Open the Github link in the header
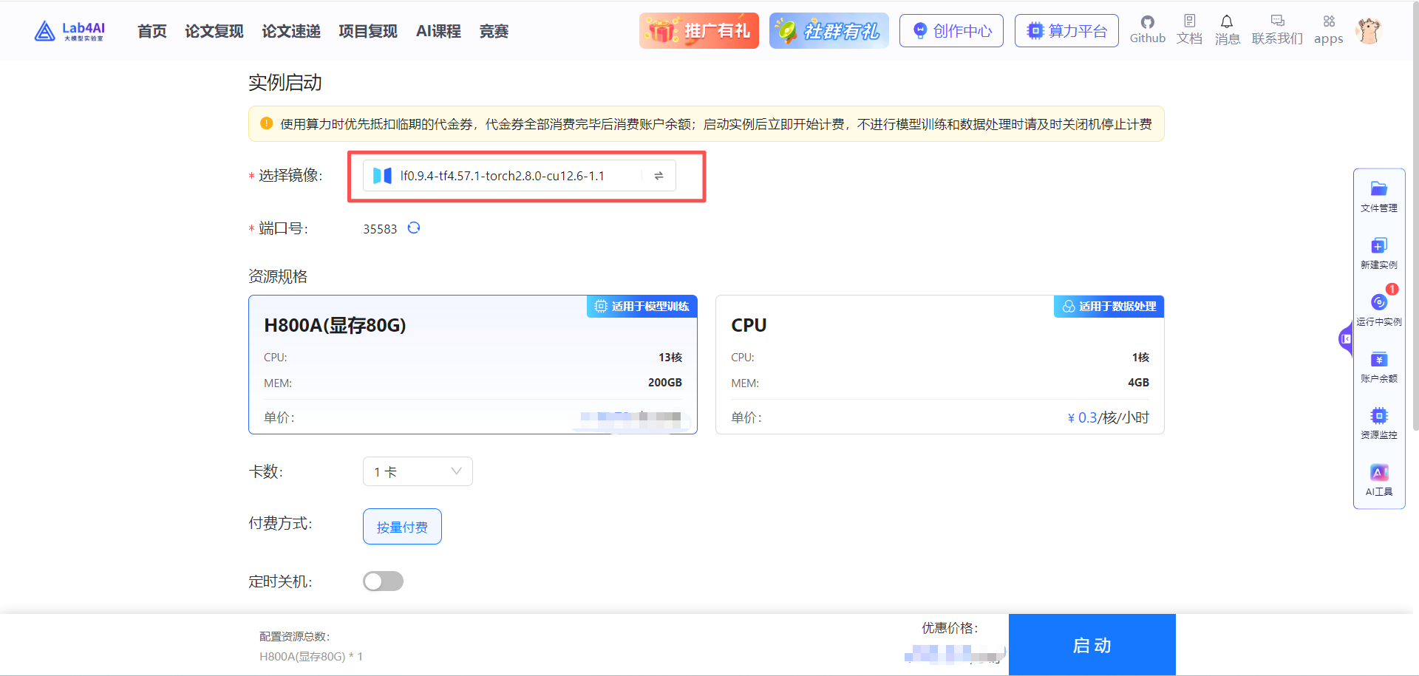The image size is (1419, 676). [x=1147, y=30]
